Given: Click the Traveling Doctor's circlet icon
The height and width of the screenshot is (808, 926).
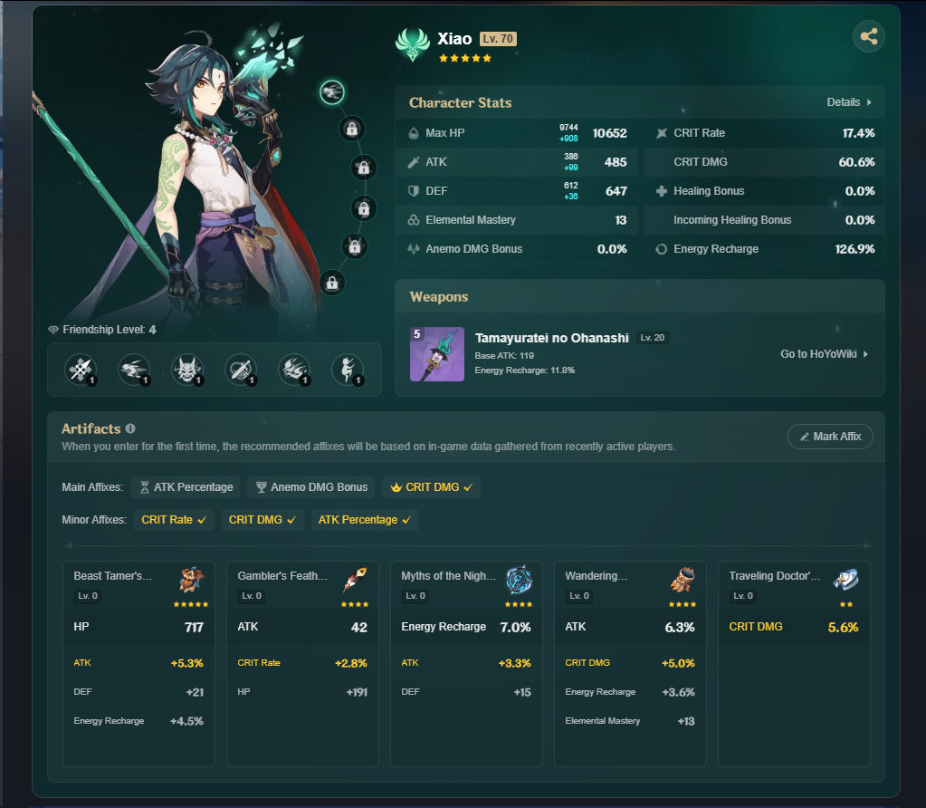Looking at the screenshot, I should click(845, 579).
